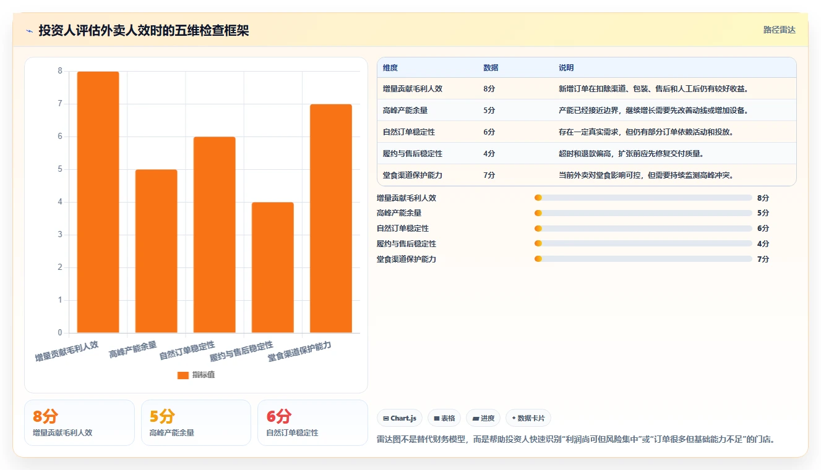Click the 指标值 legend label

[x=204, y=375]
